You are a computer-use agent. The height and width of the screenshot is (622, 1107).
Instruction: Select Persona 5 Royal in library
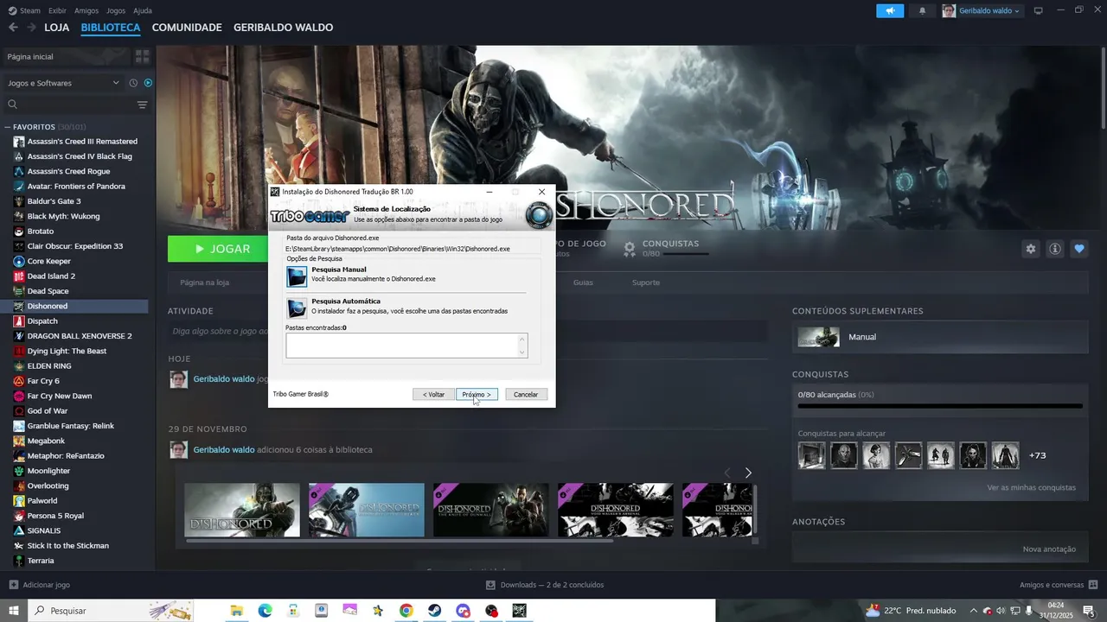(x=55, y=516)
